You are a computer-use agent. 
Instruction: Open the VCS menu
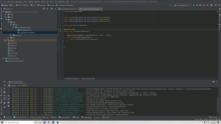tap(56, 2)
